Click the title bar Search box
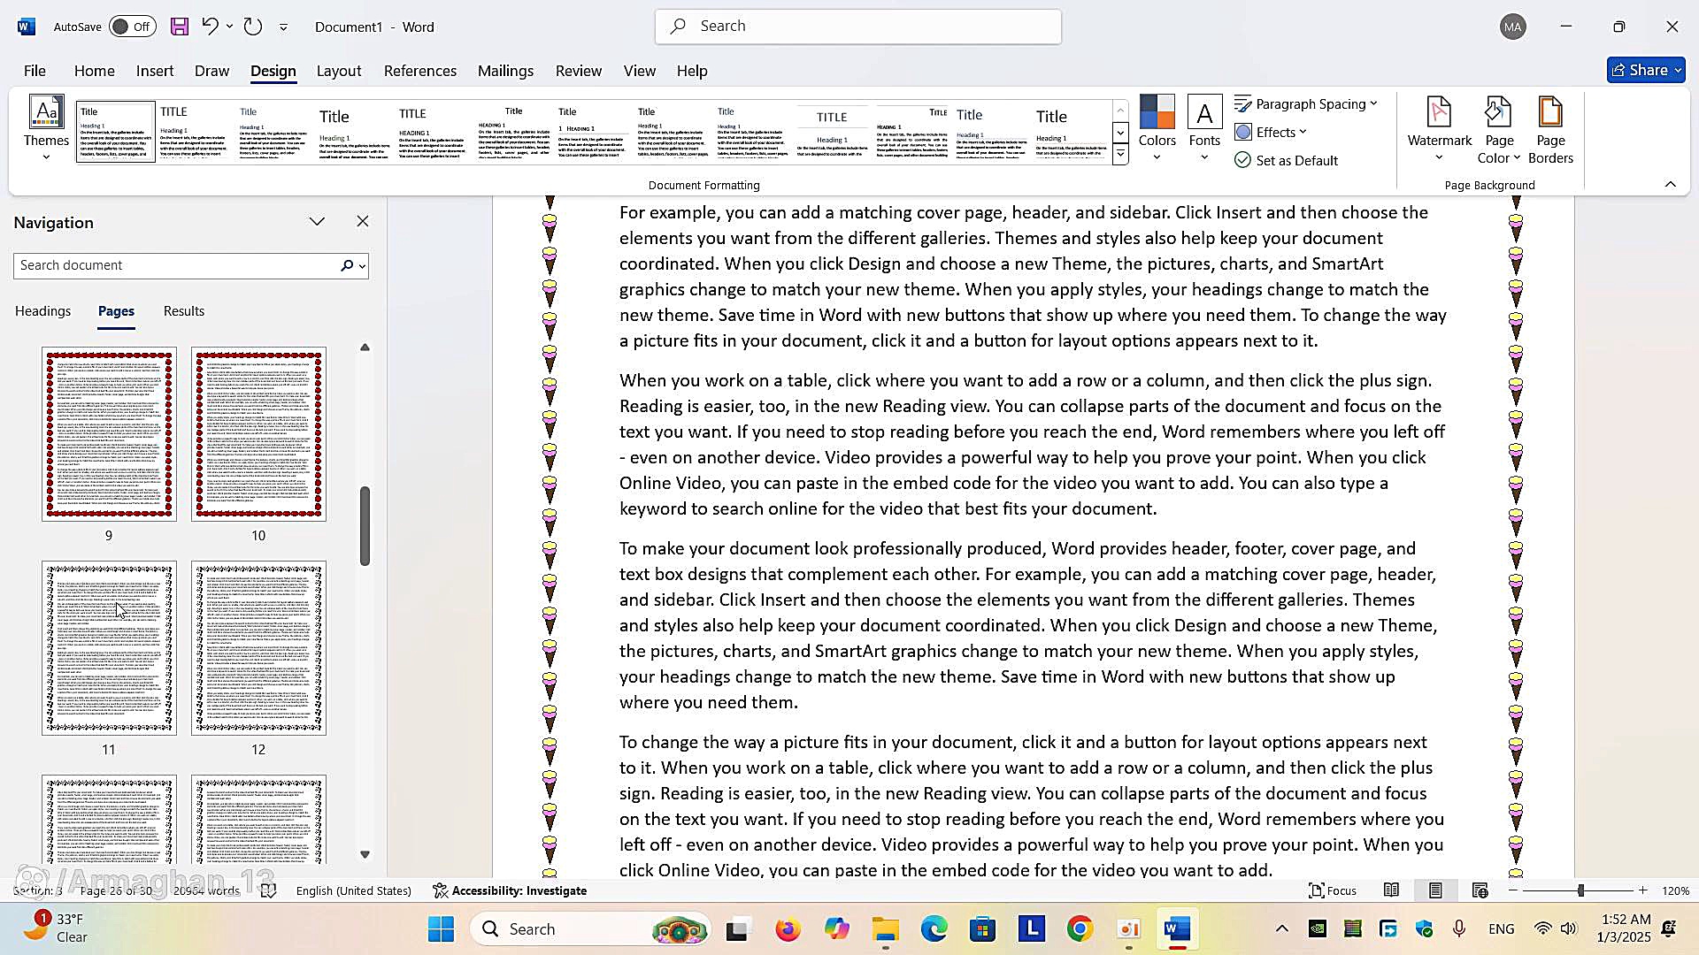The width and height of the screenshot is (1699, 955). coord(858,27)
